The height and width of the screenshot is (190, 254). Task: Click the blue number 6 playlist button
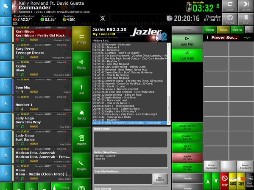click(x=6, y=121)
